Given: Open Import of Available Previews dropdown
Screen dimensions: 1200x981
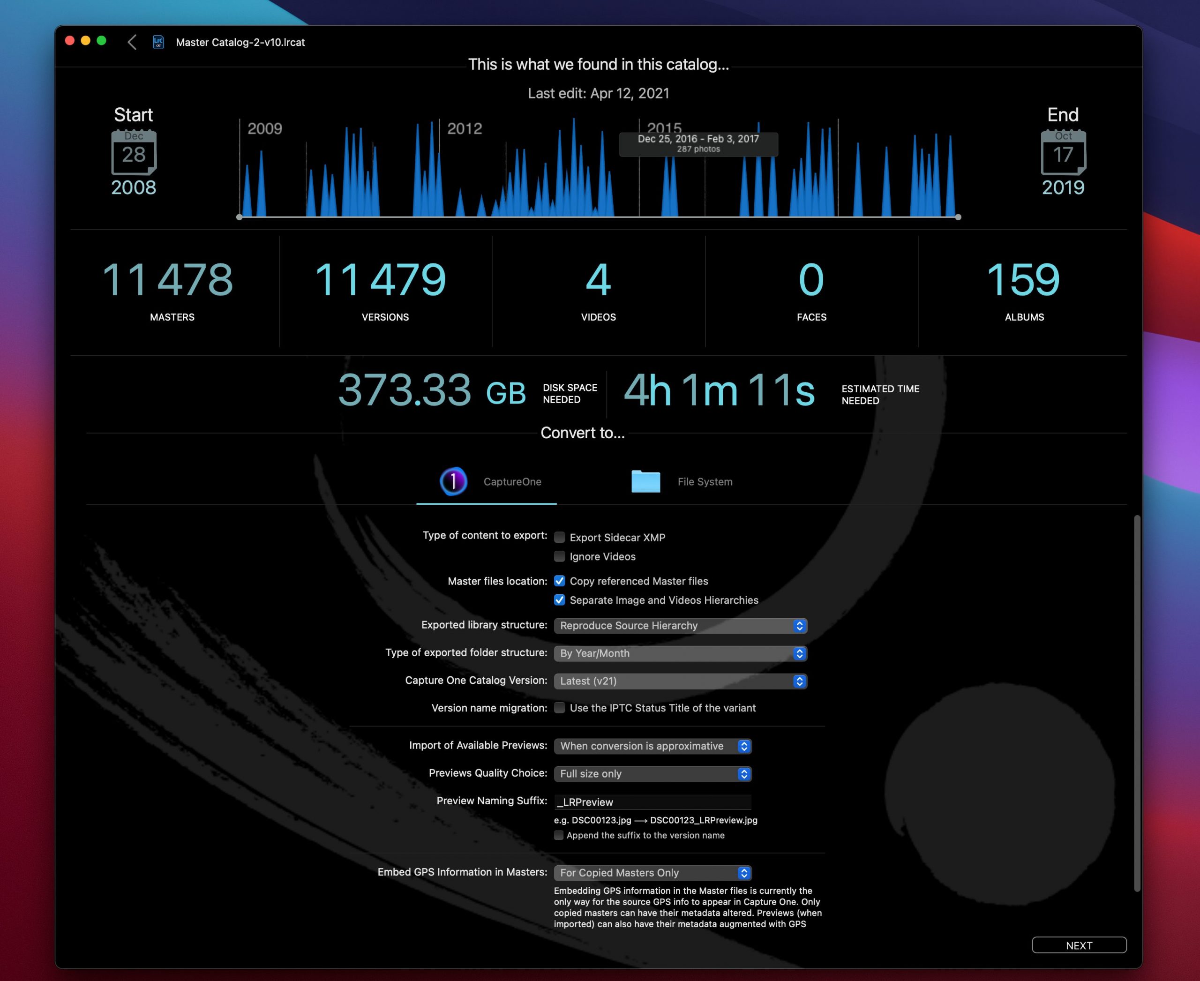Looking at the screenshot, I should tap(653, 746).
